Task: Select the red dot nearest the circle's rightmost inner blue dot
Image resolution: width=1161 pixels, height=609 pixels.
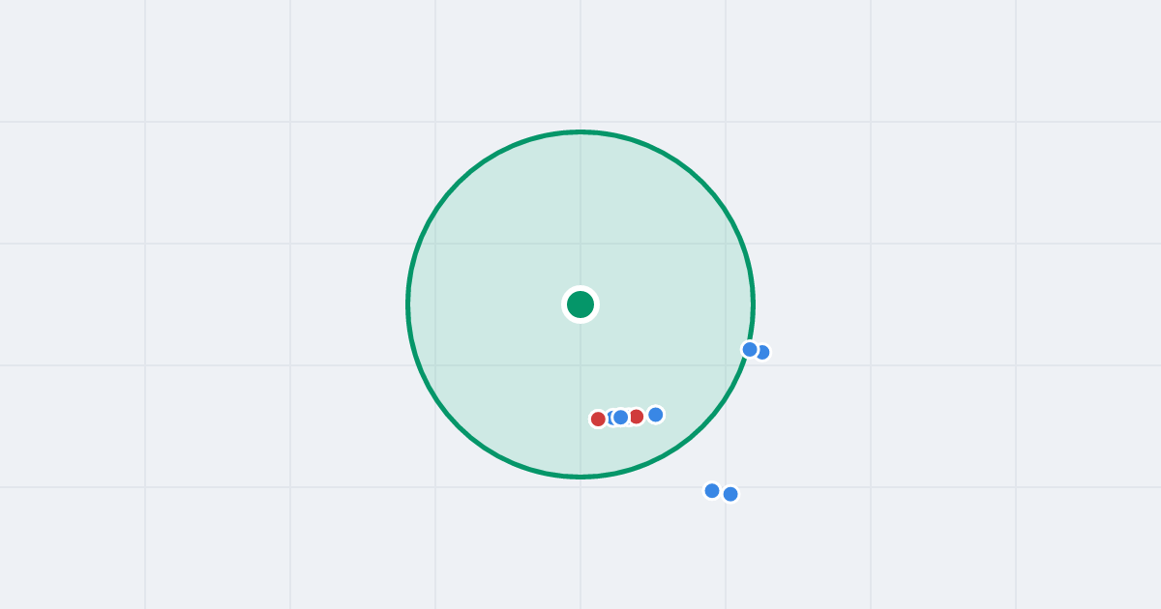Action: pos(636,417)
